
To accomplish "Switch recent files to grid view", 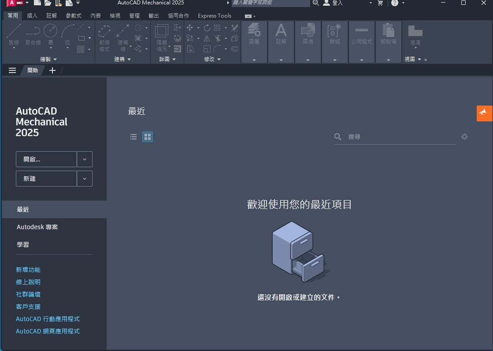I will coord(148,136).
